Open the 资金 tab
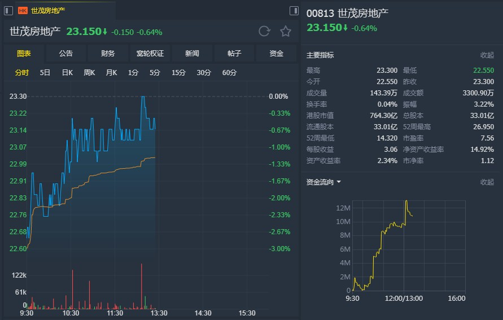Viewport: 503px width, 320px height. coord(276,54)
